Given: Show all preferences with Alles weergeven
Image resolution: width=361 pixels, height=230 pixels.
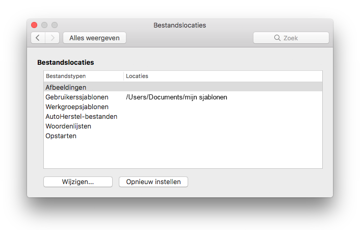Looking at the screenshot, I should point(94,38).
